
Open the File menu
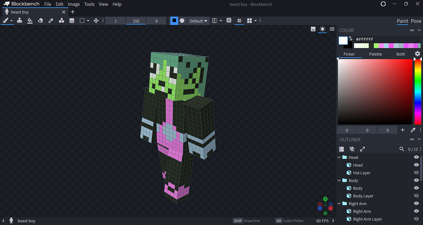(48, 4)
